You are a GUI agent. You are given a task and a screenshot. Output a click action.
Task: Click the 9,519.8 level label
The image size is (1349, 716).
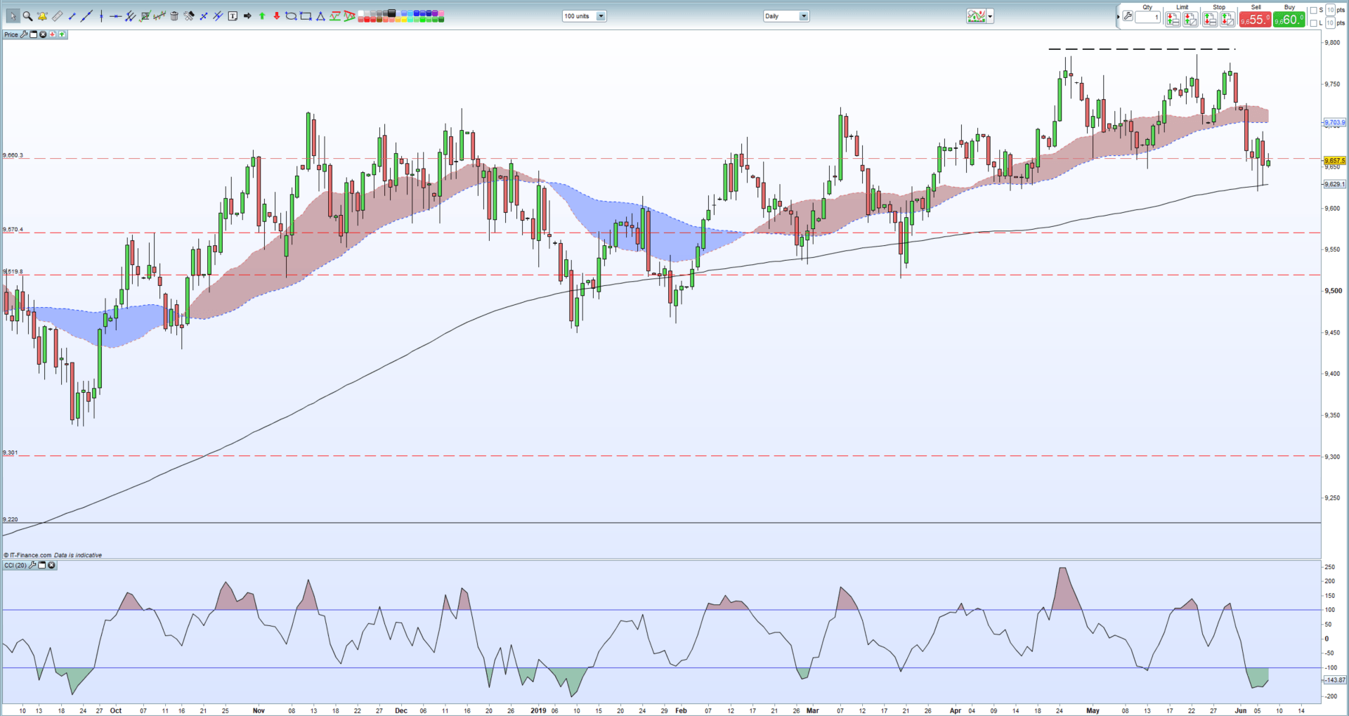tap(13, 271)
